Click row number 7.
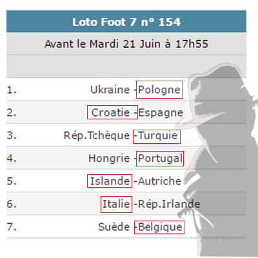 click(12, 227)
